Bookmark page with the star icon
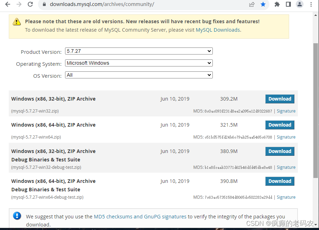 point(263,4)
